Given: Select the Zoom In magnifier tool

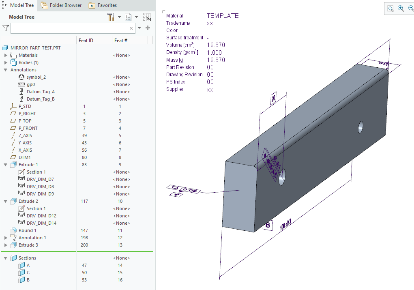Looking at the screenshot, I should [x=401, y=8].
